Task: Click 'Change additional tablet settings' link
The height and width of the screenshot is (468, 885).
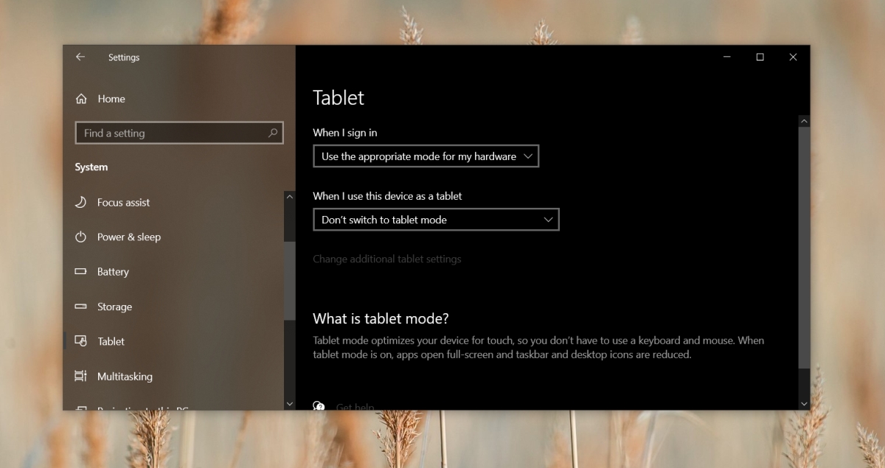Action: (387, 259)
